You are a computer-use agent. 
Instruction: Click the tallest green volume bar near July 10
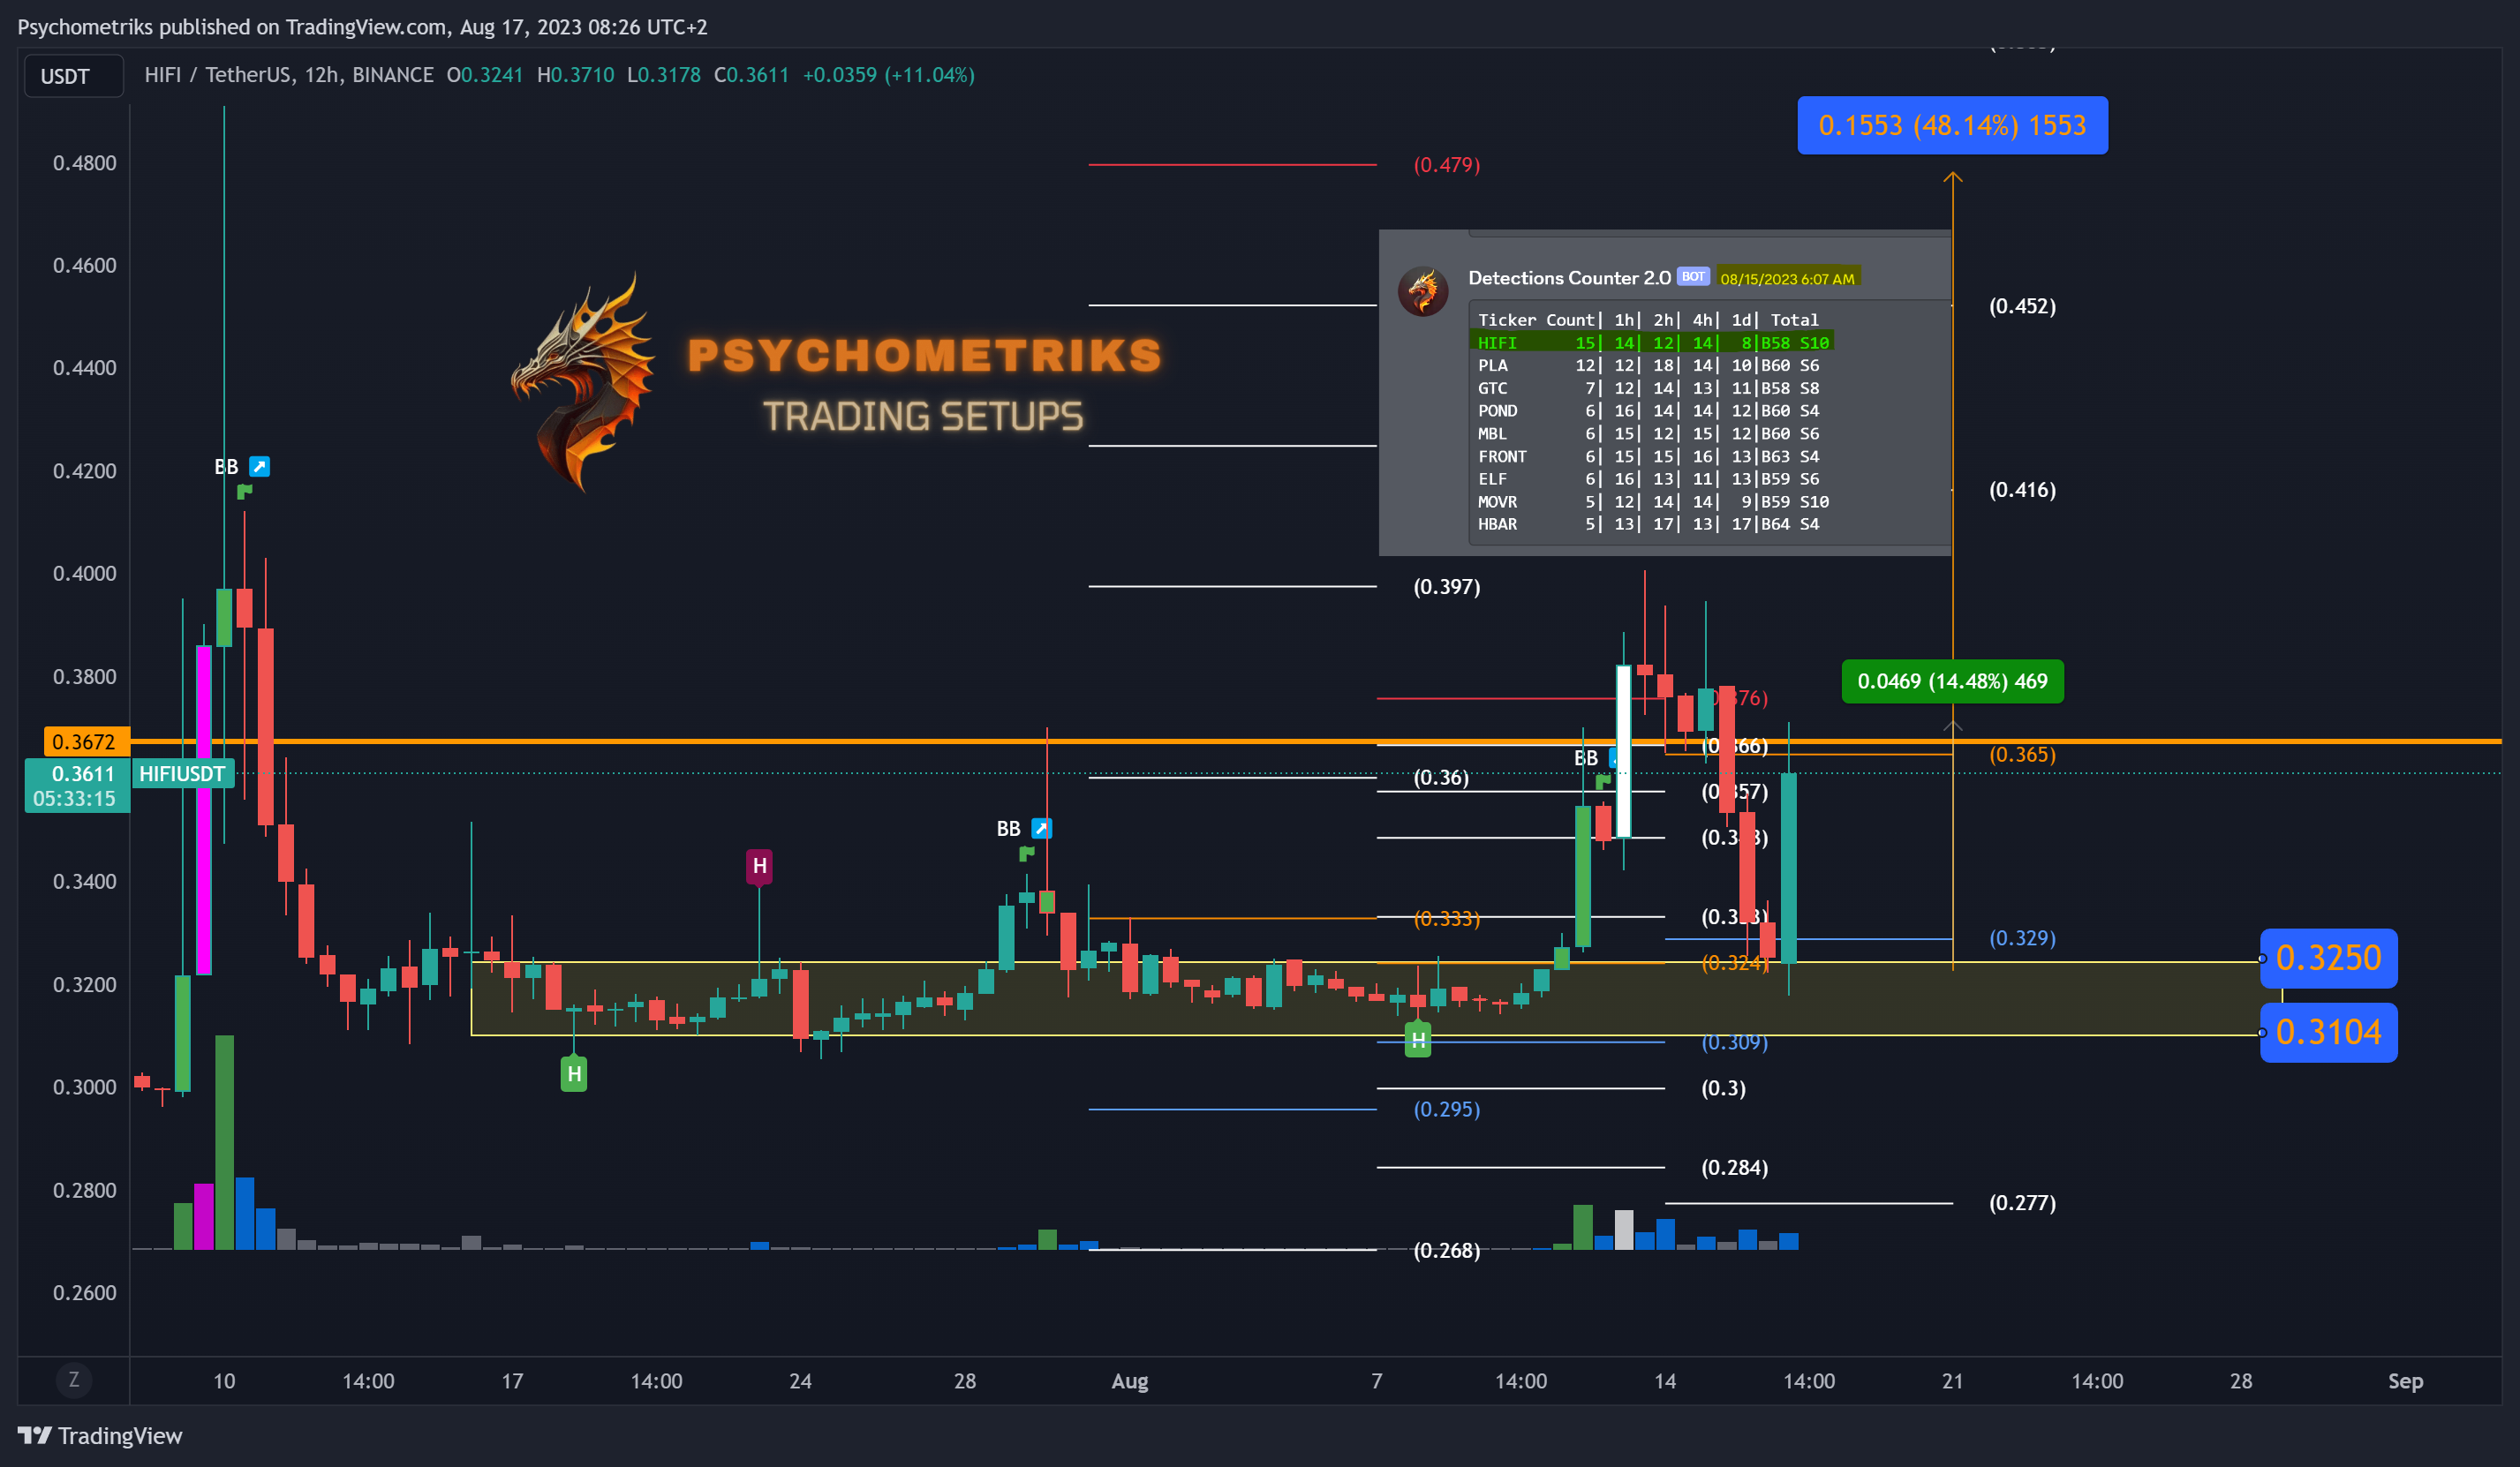point(225,1142)
